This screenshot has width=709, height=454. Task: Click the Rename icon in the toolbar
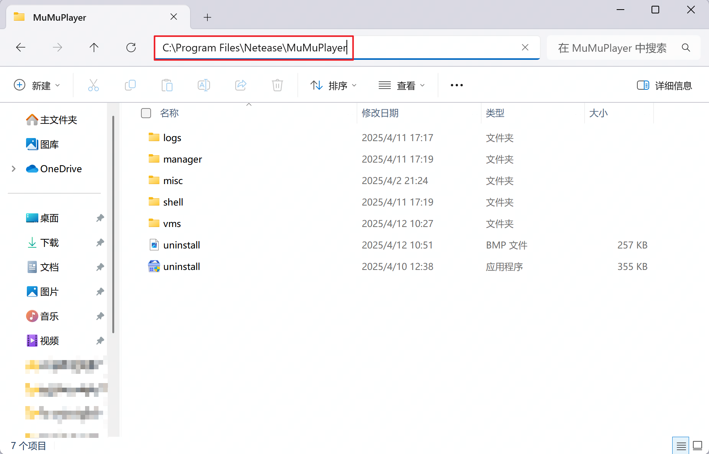204,85
